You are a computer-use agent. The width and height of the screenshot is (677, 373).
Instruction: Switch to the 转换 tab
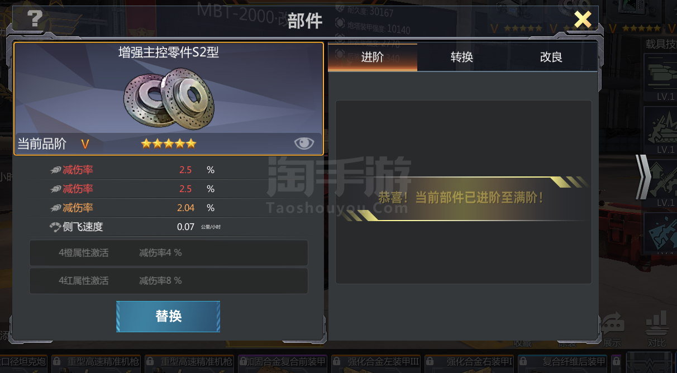pyautogui.click(x=462, y=57)
